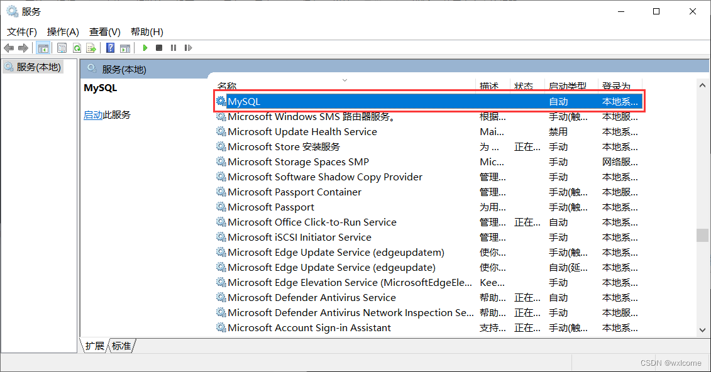Open the Properties toolbar icon
711x372 pixels.
point(62,48)
